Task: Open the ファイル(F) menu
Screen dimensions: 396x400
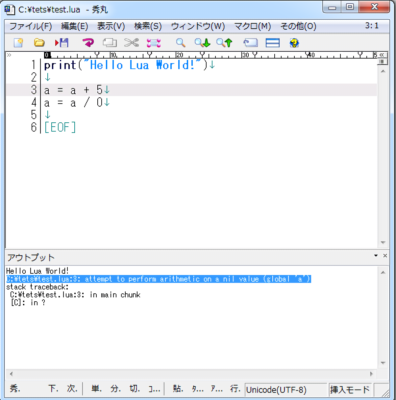Action: pos(31,26)
